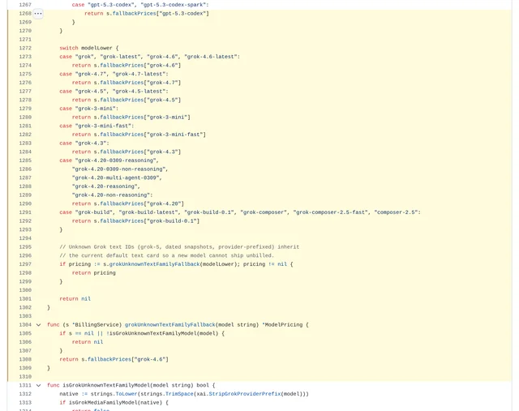Screen dimensions: 519x411
Task: Collapse the grokUnknownTextFamilyFallback function at line 1304
Action: [38, 325]
